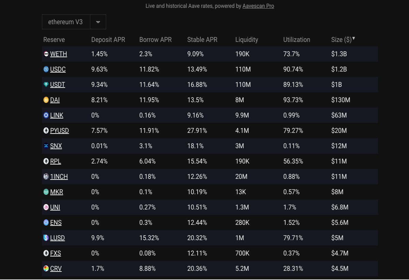Sort by the Liquidity column header
This screenshot has height=280, width=409.
point(247,40)
